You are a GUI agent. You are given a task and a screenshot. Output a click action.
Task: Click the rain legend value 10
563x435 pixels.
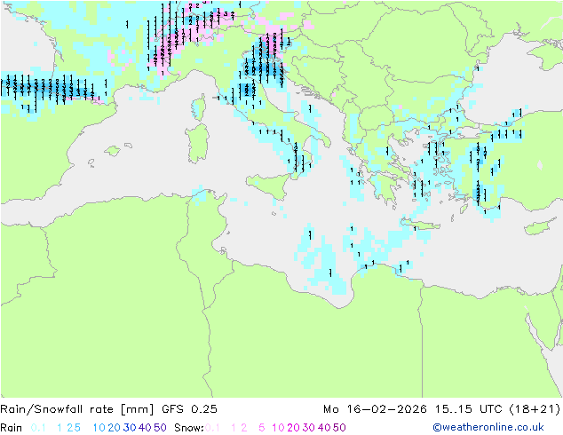[99, 428]
